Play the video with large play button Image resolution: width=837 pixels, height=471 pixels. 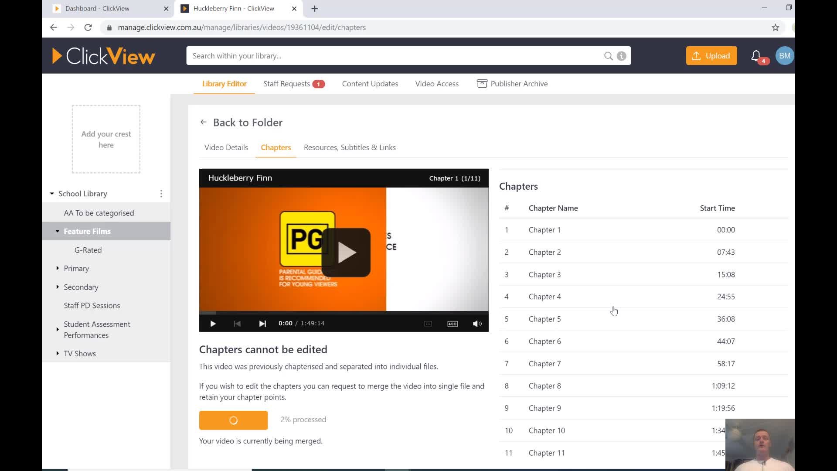point(346,253)
